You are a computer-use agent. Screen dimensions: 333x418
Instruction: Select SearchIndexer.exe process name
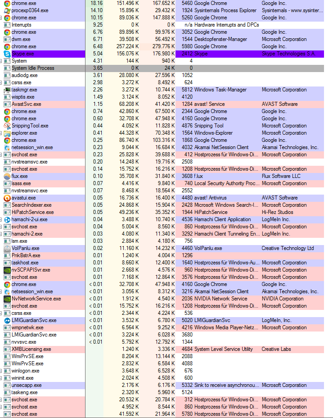31,205
